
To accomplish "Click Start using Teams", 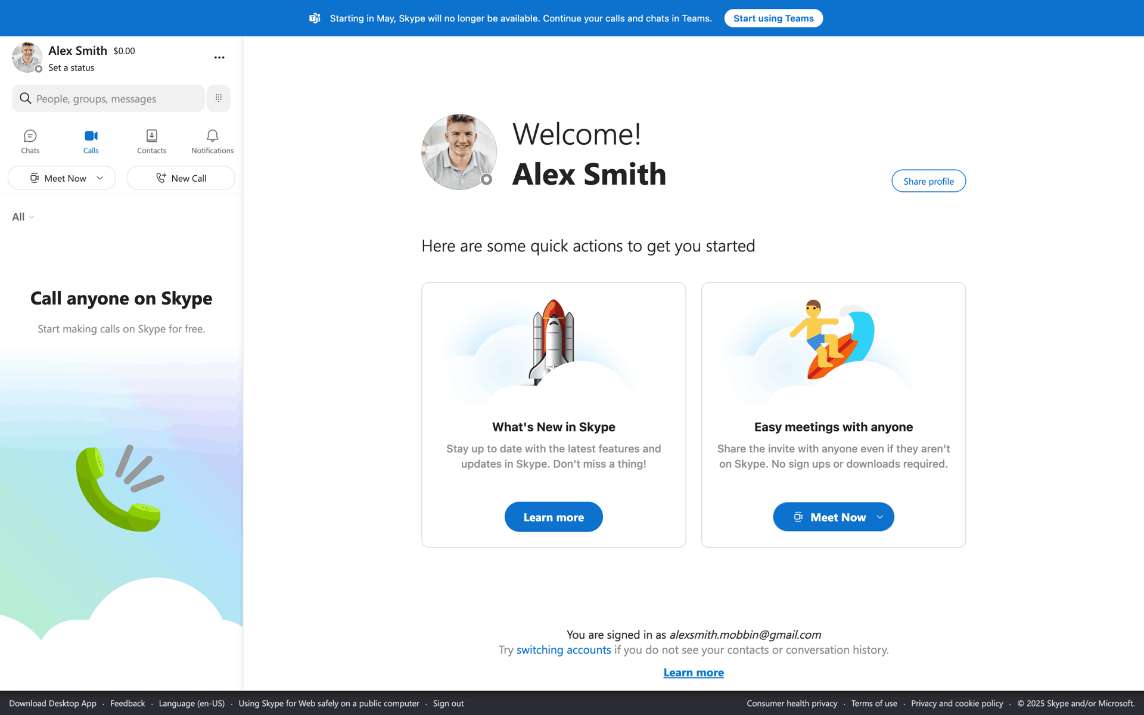I will (773, 18).
